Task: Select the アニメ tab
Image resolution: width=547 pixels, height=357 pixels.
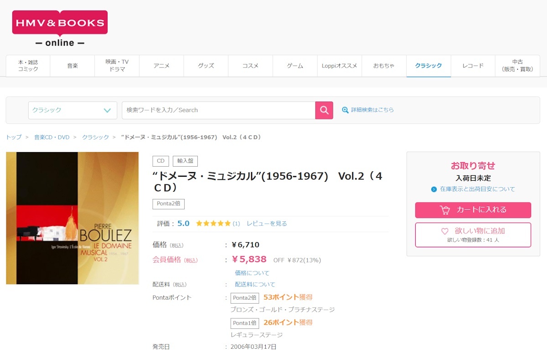Action: (x=161, y=66)
